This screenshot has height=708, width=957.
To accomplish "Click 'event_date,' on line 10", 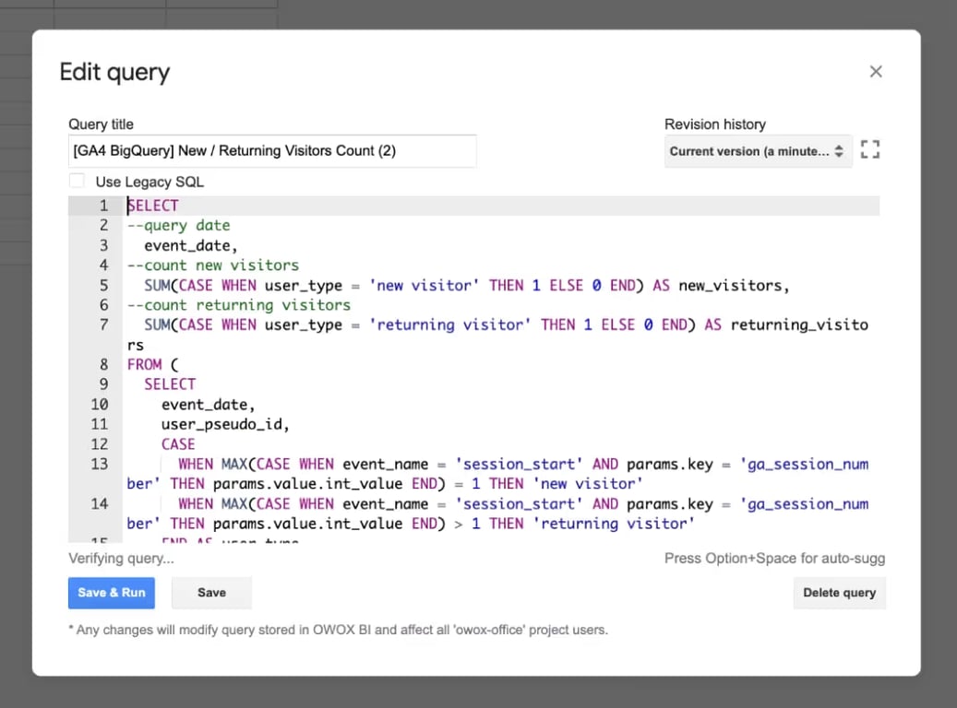I will pos(209,405).
